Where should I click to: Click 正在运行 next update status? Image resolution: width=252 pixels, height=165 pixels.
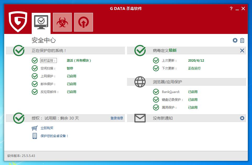click(194, 68)
